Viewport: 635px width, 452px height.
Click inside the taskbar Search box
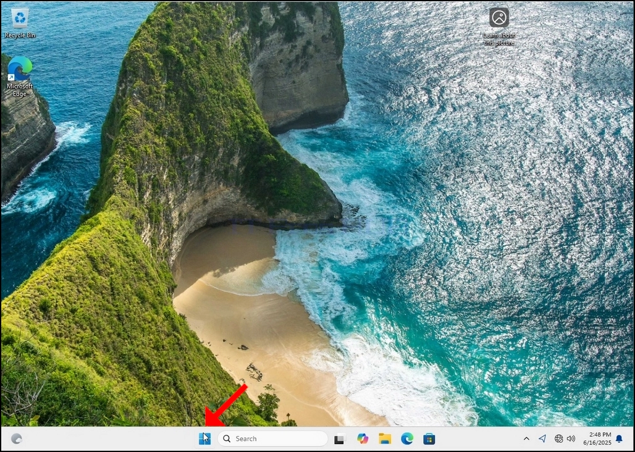point(272,438)
